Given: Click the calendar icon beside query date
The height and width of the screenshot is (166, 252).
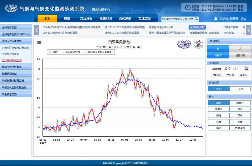Looking at the screenshot, I should [246, 69].
